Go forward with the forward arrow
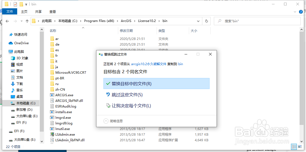Viewport: 306px width, 152px height. (16, 21)
